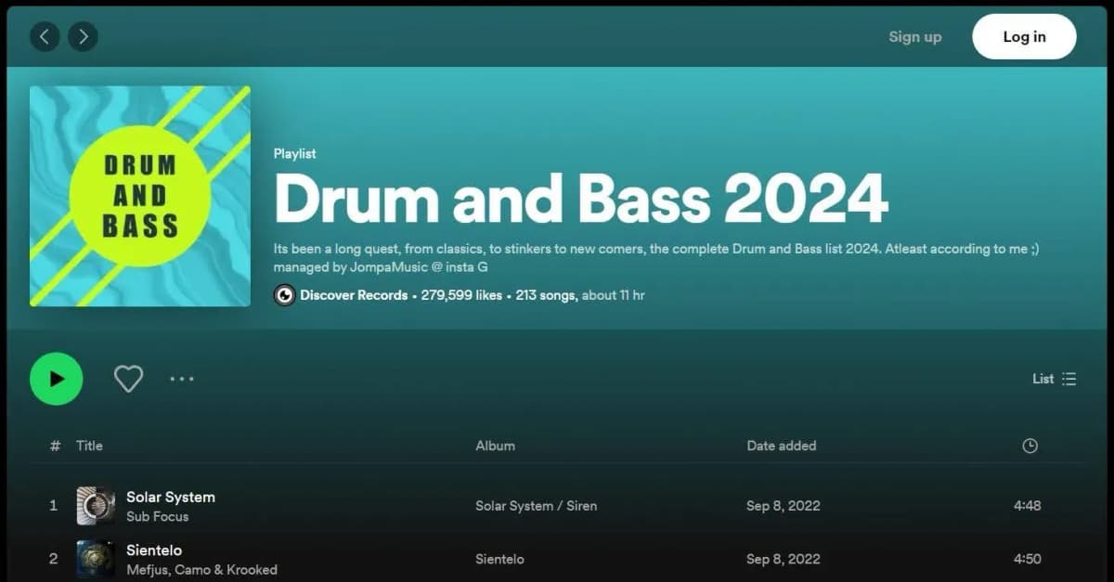Play the Drum and Bass 2024 playlist

coord(57,379)
